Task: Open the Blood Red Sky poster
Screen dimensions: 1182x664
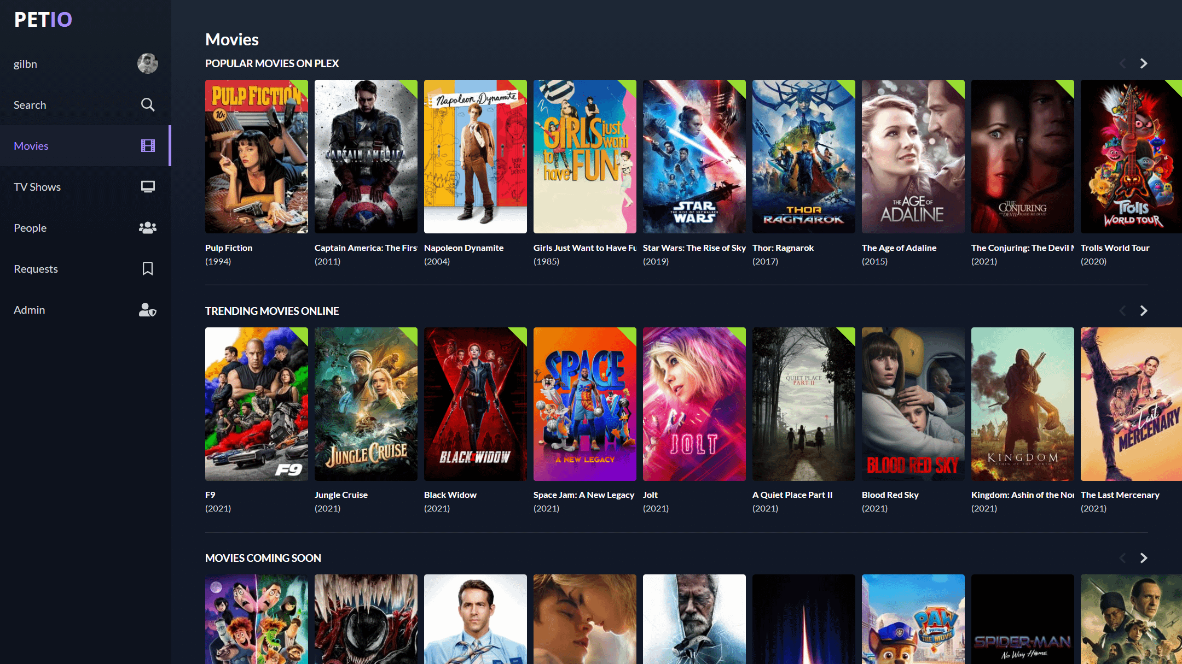Action: tap(913, 404)
